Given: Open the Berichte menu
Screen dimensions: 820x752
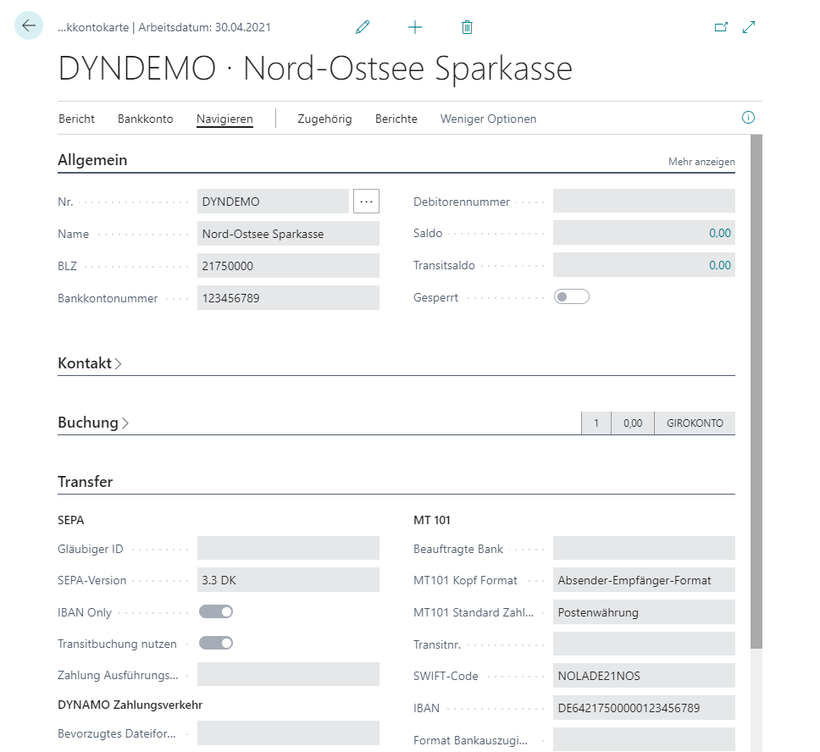Looking at the screenshot, I should click(396, 119).
